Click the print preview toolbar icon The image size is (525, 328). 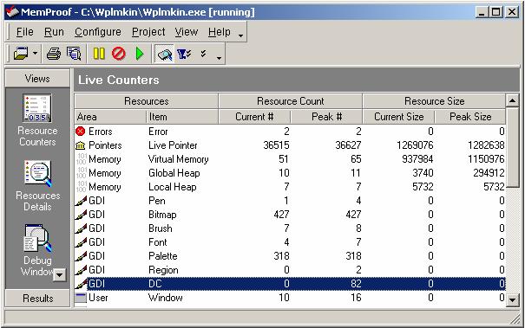click(x=74, y=54)
